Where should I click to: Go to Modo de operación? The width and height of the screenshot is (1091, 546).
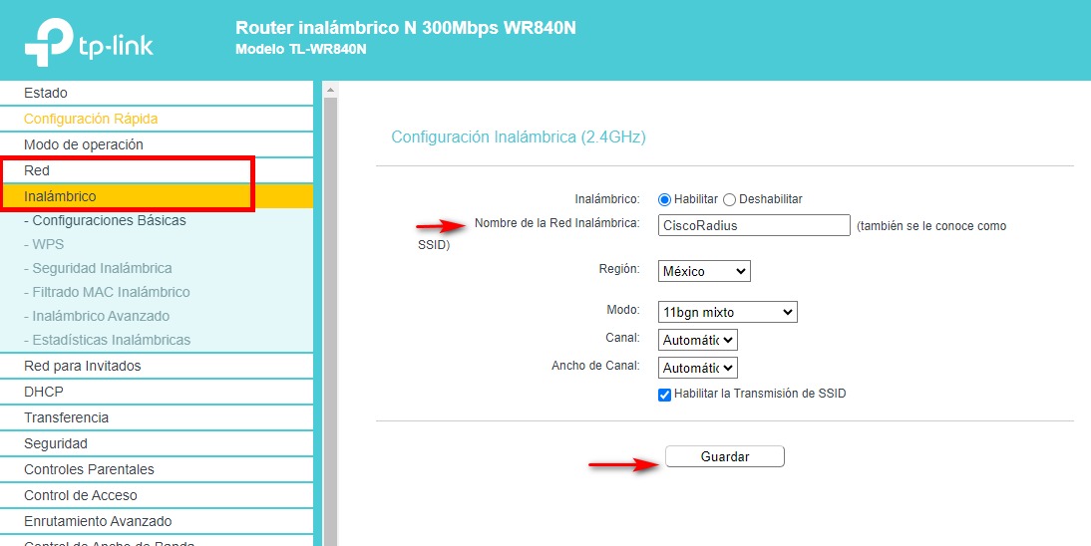[x=84, y=144]
